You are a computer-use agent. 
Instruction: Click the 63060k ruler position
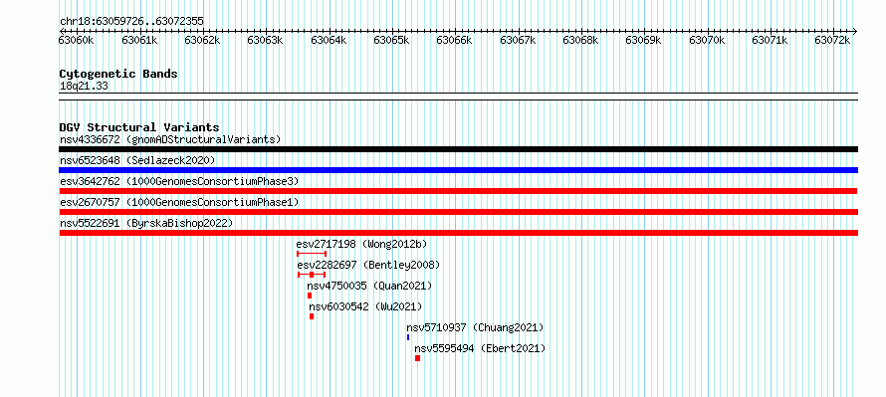77,40
